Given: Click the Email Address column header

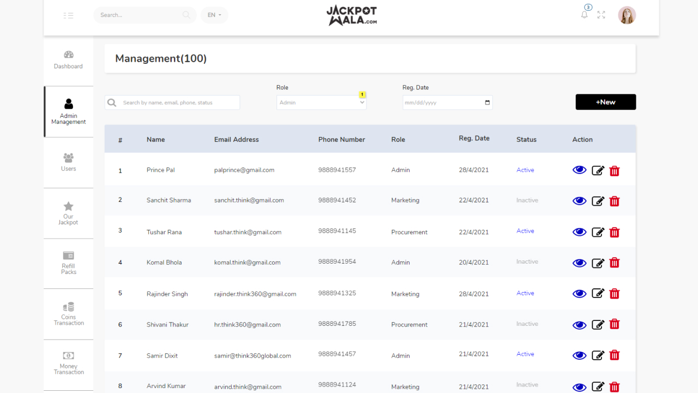Looking at the screenshot, I should click(x=237, y=140).
